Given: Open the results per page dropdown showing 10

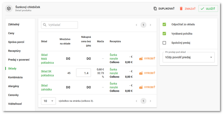Looking at the screenshot, I should click(48, 101).
